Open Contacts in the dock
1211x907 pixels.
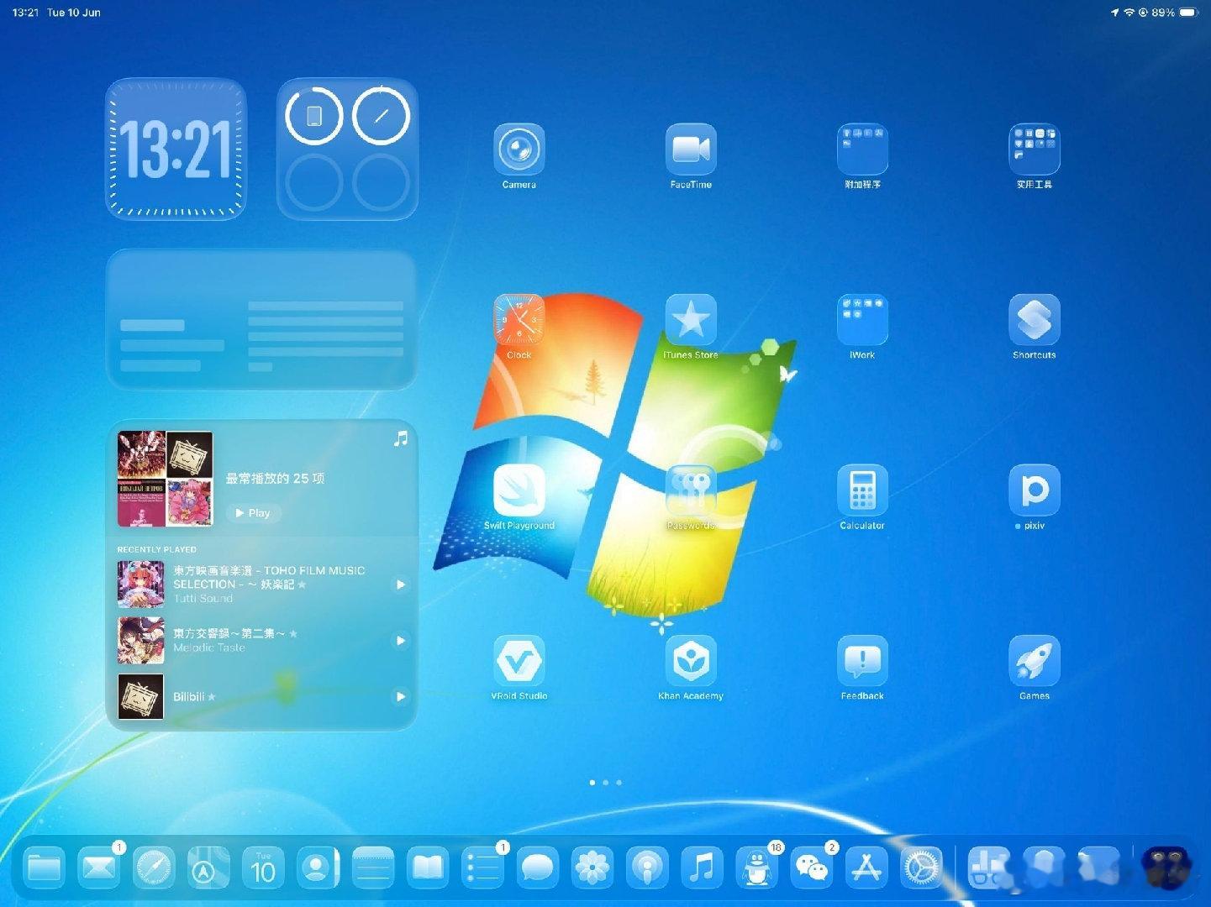[x=319, y=868]
